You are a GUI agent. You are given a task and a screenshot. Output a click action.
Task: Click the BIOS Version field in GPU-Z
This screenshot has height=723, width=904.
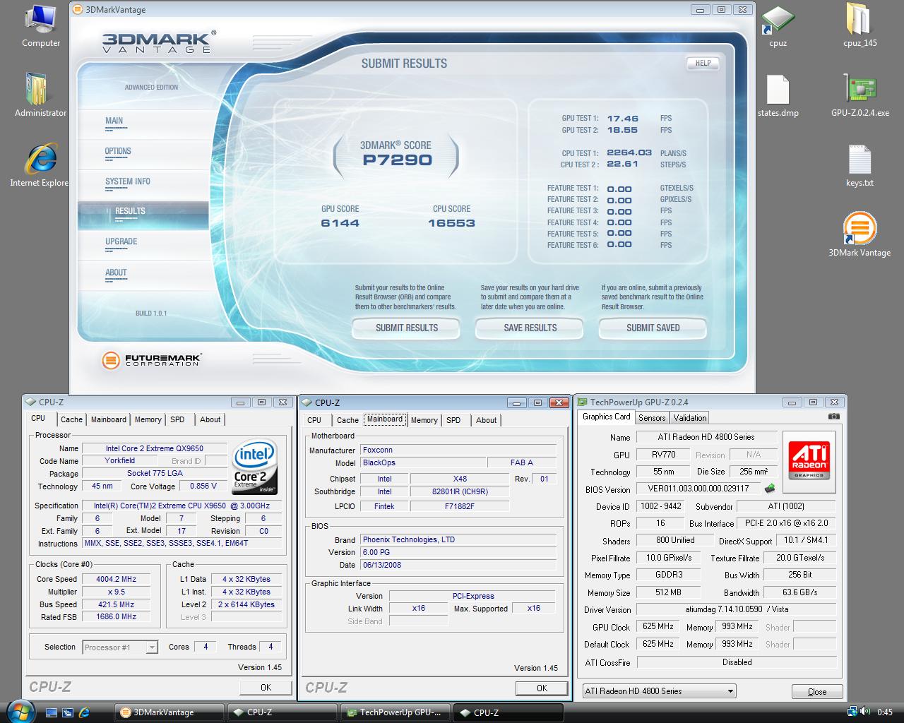pos(698,489)
